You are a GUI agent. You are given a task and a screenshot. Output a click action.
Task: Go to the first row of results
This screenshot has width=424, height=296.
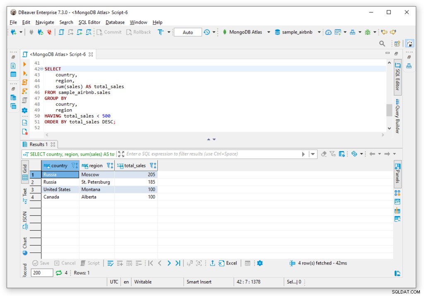[x=151, y=263]
